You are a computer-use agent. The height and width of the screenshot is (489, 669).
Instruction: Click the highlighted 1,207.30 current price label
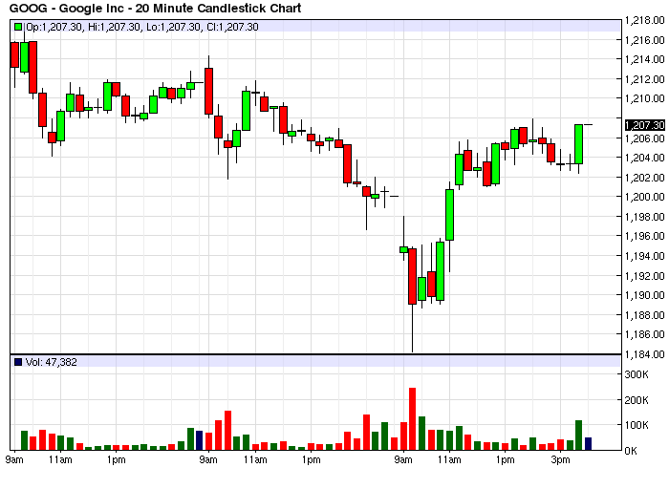pyautogui.click(x=645, y=125)
